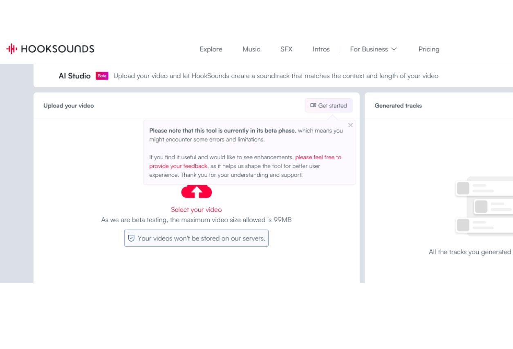This screenshot has width=513, height=349.
Task: Open the SFX menu item
Action: coord(287,49)
